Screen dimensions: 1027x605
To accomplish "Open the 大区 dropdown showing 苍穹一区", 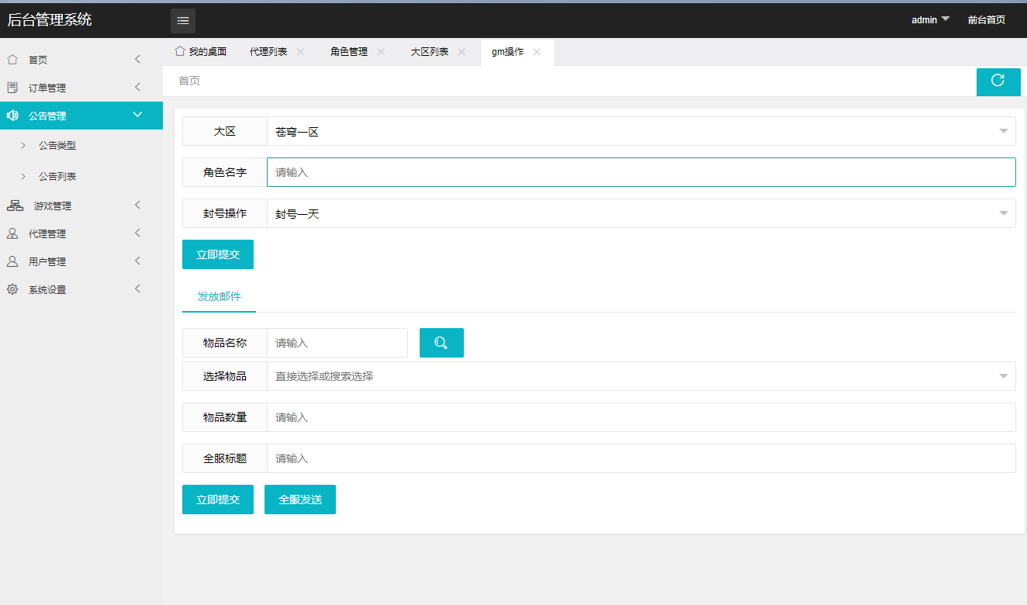I will pos(641,131).
